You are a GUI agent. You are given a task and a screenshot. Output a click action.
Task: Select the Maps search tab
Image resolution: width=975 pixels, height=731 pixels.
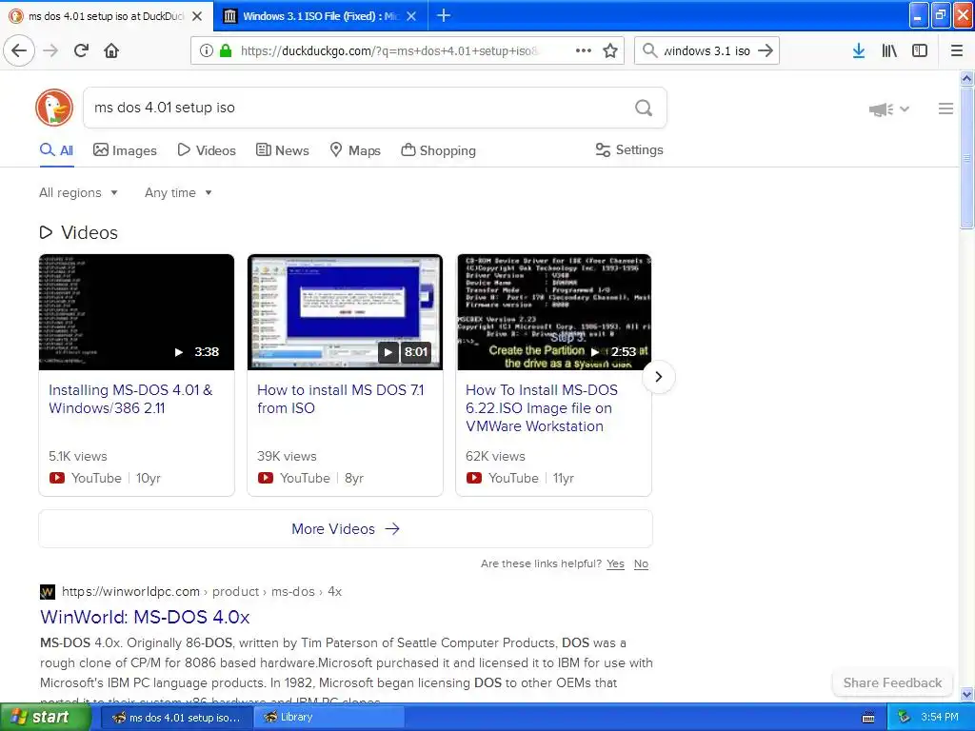[x=355, y=150]
